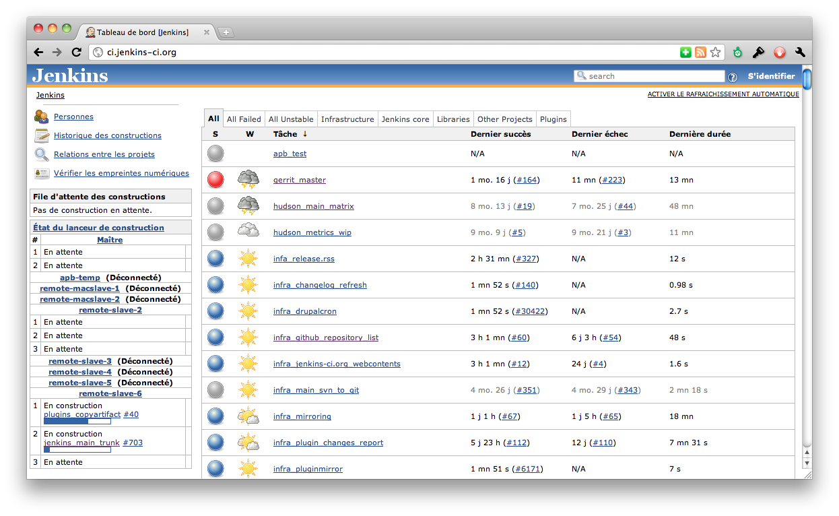839x516 pixels.
Task: Click the plugins_copyartifact build progress bar
Action: 77,422
